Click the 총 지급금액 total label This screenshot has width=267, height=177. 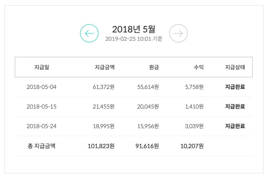tap(42, 146)
